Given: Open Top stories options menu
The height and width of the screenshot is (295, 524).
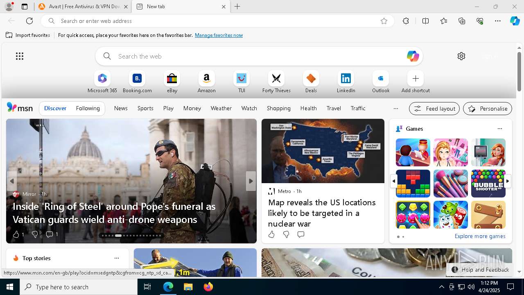Looking at the screenshot, I should (x=117, y=258).
